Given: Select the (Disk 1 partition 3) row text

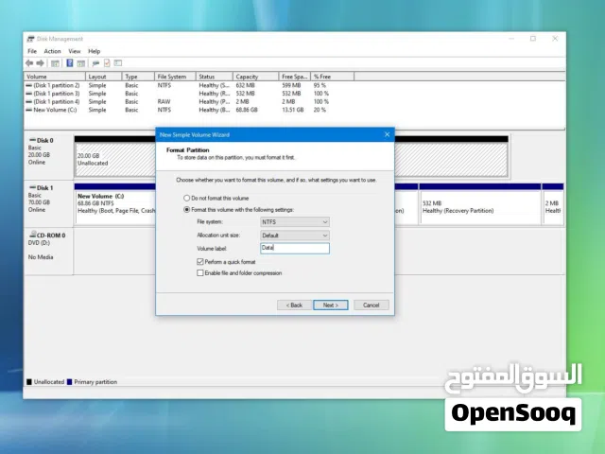Looking at the screenshot, I should [x=57, y=94].
